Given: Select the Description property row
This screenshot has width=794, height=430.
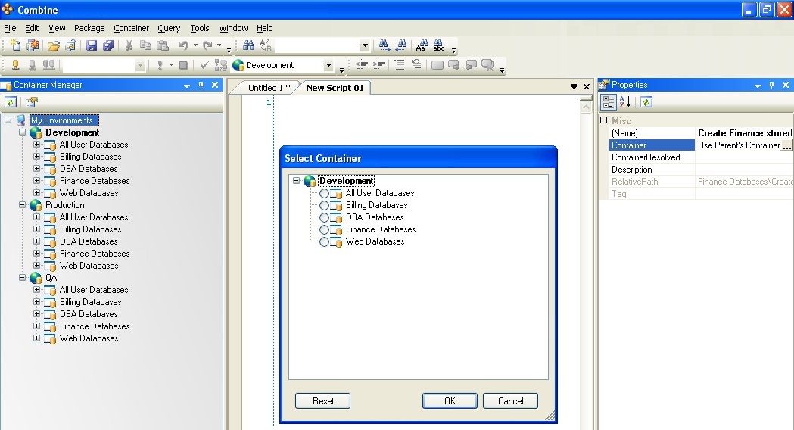Looking at the screenshot, I should 701,170.
